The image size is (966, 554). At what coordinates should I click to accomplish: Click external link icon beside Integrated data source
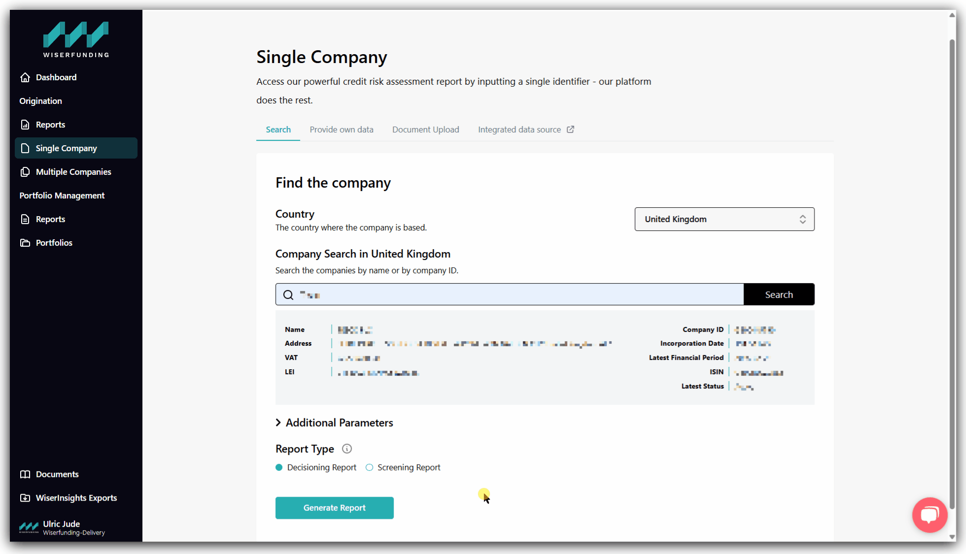click(x=570, y=130)
